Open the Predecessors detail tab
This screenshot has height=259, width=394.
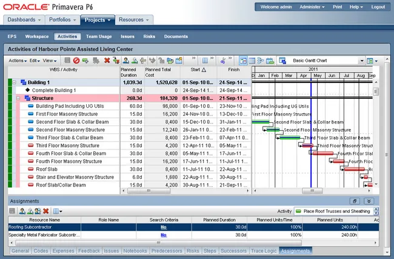coord(166,251)
